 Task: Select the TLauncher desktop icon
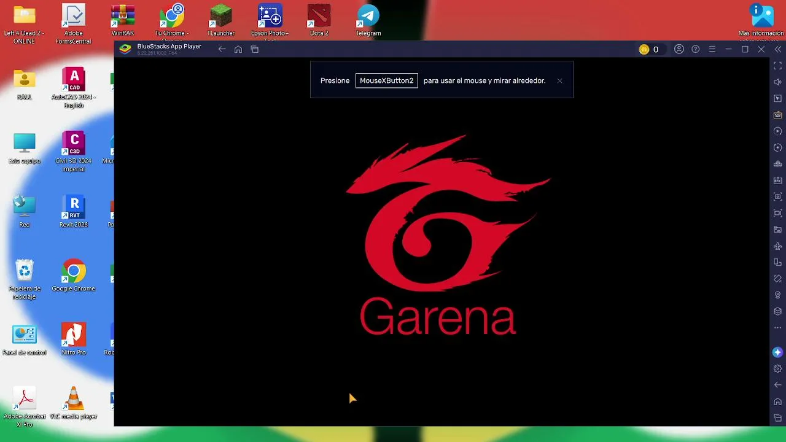coord(221,20)
